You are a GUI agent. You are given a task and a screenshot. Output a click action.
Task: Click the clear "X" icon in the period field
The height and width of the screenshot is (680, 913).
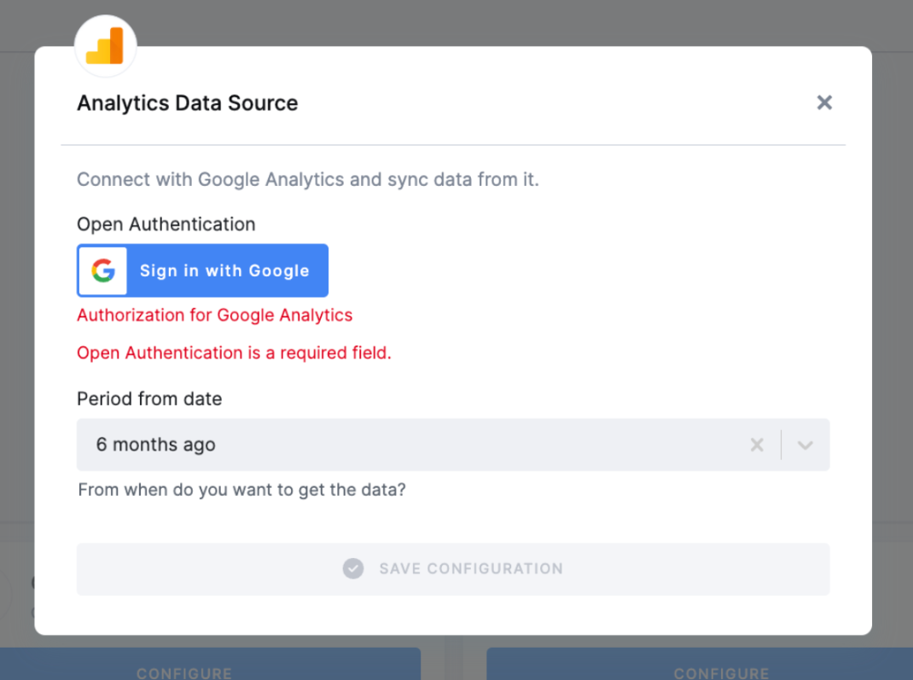click(x=757, y=445)
